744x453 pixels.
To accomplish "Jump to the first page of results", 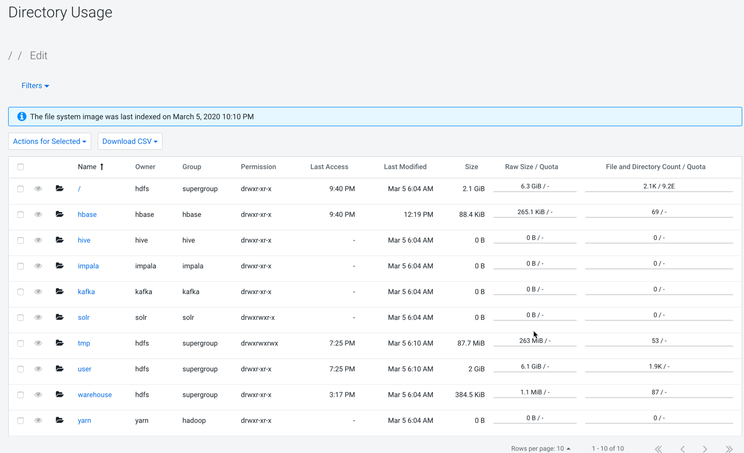I will click(658, 449).
